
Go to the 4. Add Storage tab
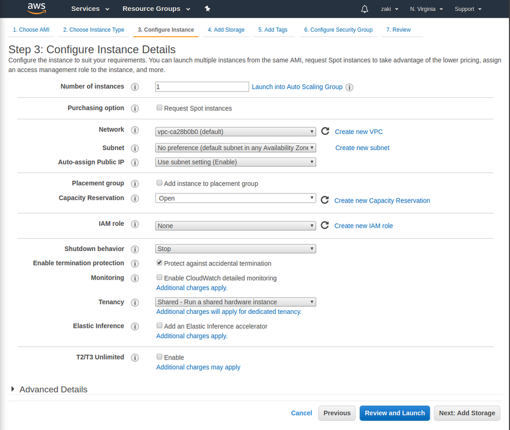[x=226, y=30]
